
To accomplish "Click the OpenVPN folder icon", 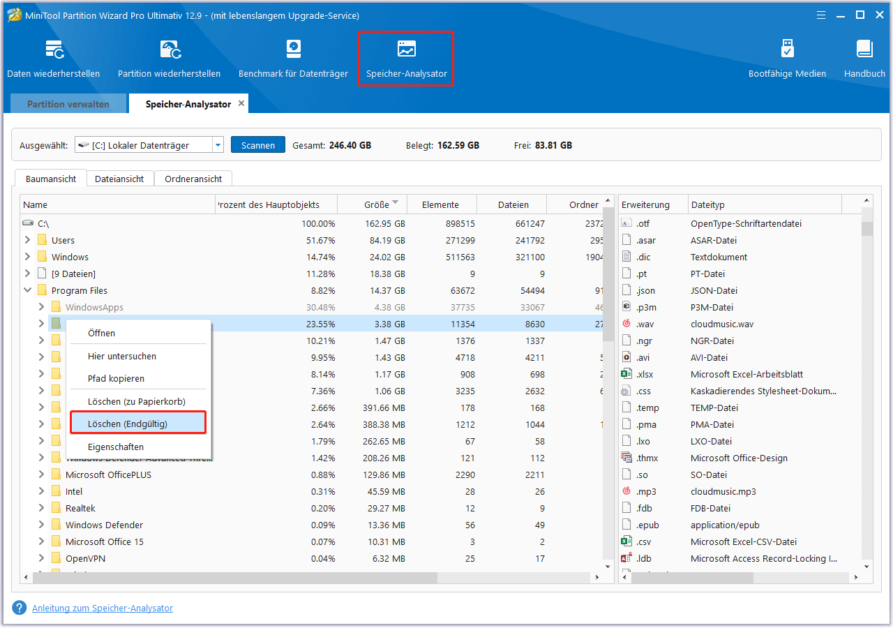I will click(57, 558).
